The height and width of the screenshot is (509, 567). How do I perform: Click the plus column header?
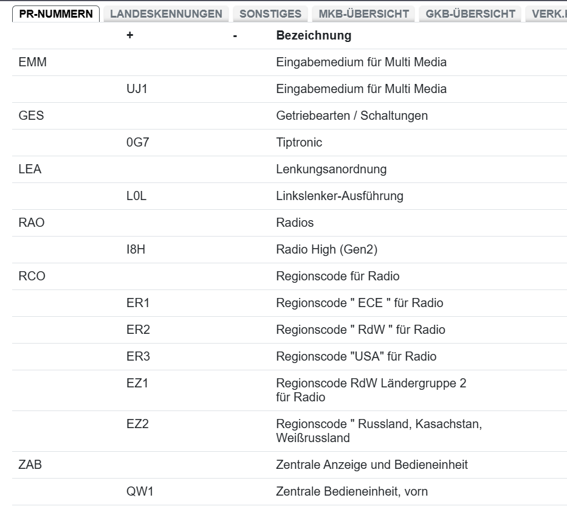130,35
